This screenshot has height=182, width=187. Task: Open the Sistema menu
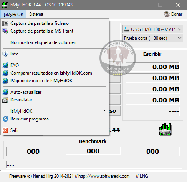coord(36,14)
